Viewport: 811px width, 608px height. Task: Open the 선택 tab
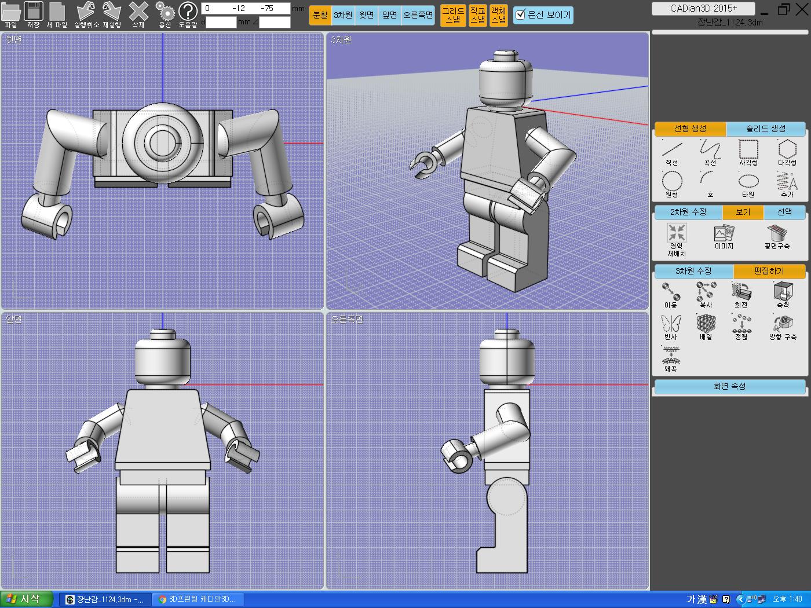coord(785,213)
